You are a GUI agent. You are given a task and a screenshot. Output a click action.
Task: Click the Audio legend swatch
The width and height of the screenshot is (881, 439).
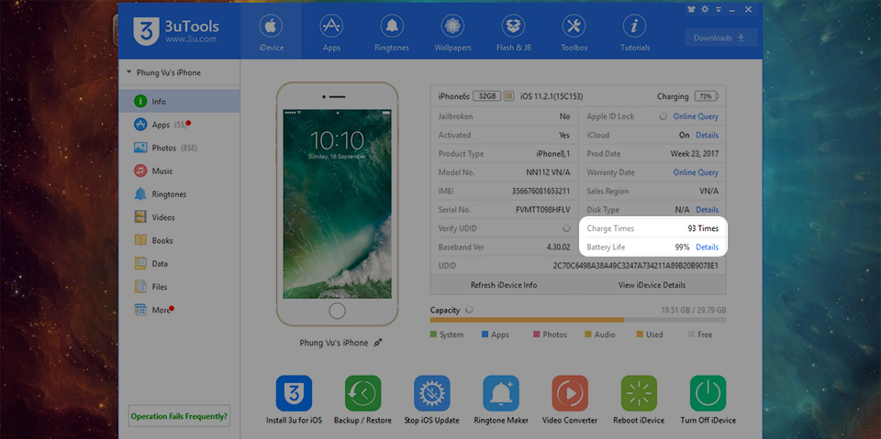(588, 335)
